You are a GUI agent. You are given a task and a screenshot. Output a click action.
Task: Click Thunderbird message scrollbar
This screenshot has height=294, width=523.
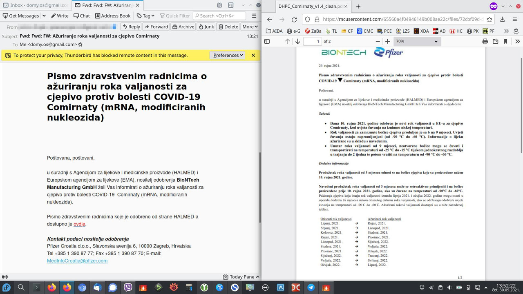point(260,187)
